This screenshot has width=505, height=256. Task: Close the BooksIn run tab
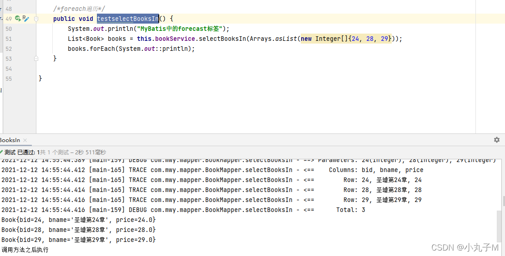[x=25, y=140]
